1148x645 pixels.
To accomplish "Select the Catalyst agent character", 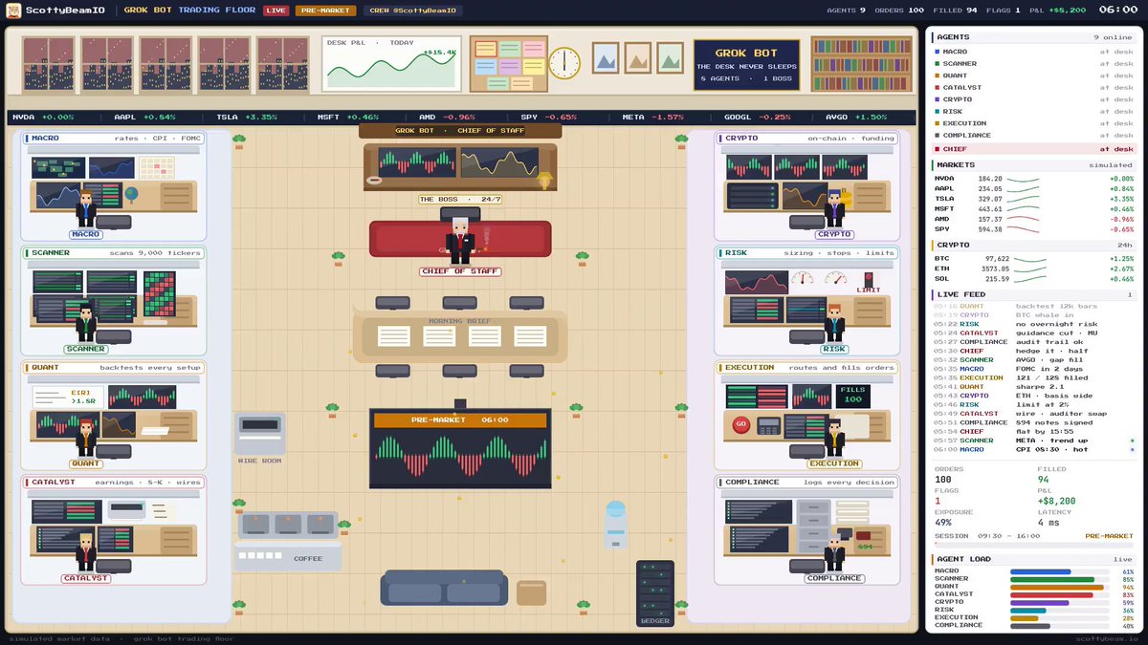I will point(86,552).
